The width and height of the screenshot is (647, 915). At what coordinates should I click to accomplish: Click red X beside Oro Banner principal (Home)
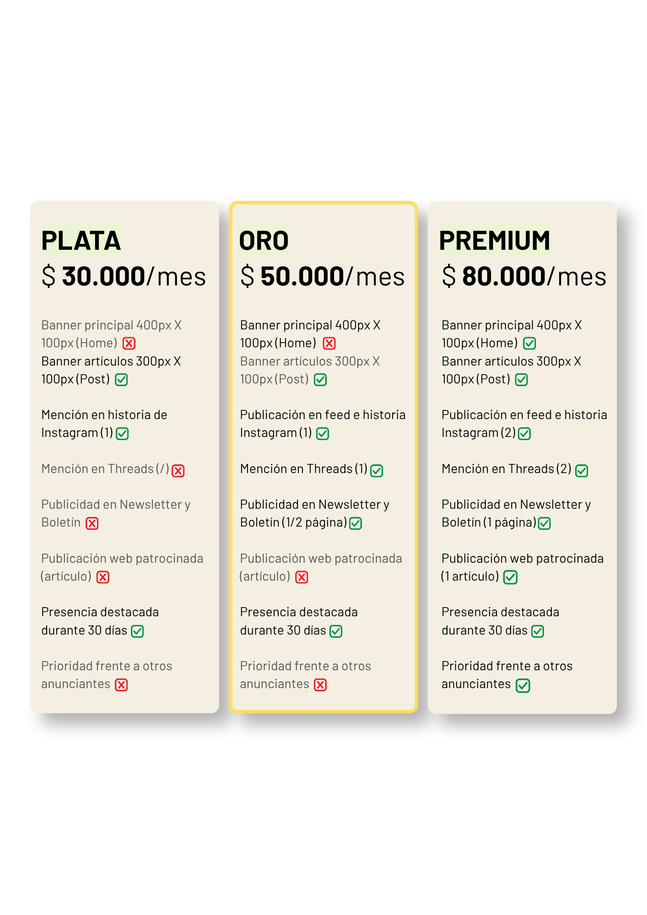(329, 343)
